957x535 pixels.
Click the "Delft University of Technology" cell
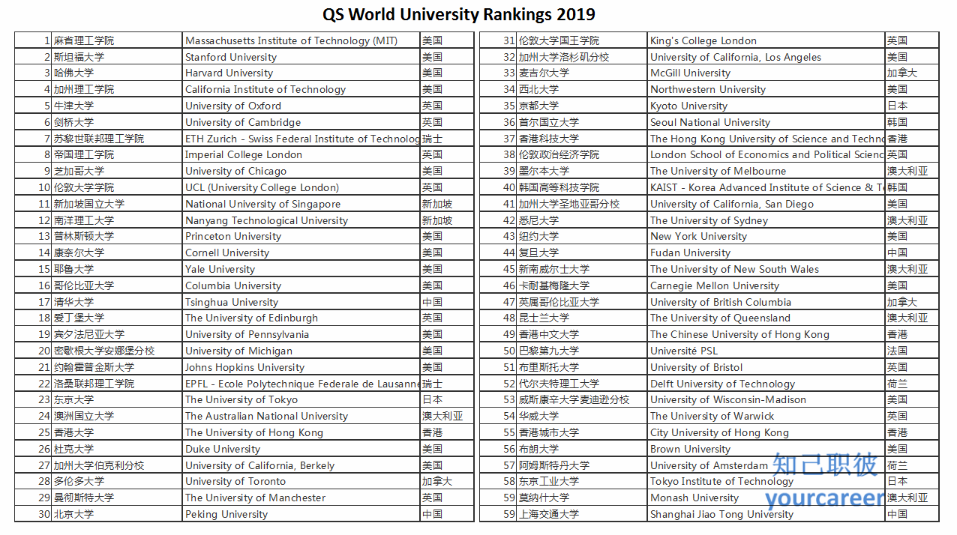(x=766, y=384)
